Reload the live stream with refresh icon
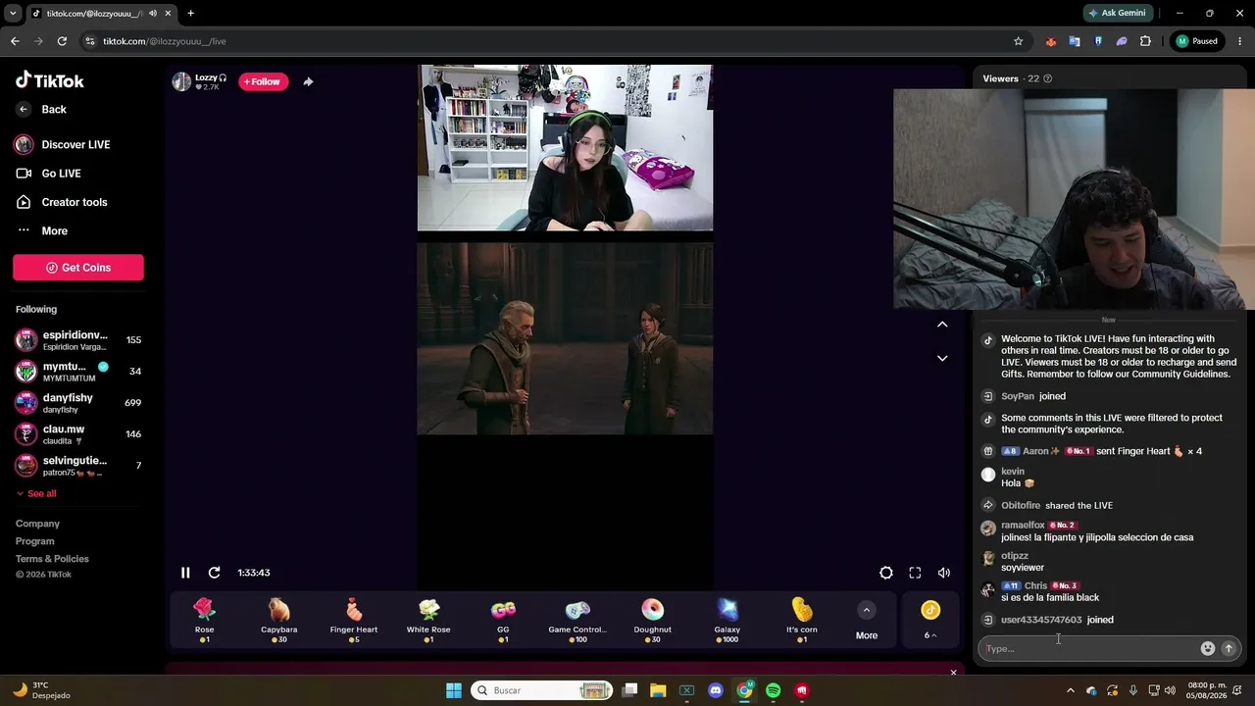The image size is (1255, 706). [214, 573]
